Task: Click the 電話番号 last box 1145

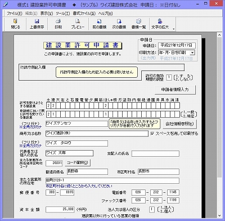Action: (x=173, y=192)
